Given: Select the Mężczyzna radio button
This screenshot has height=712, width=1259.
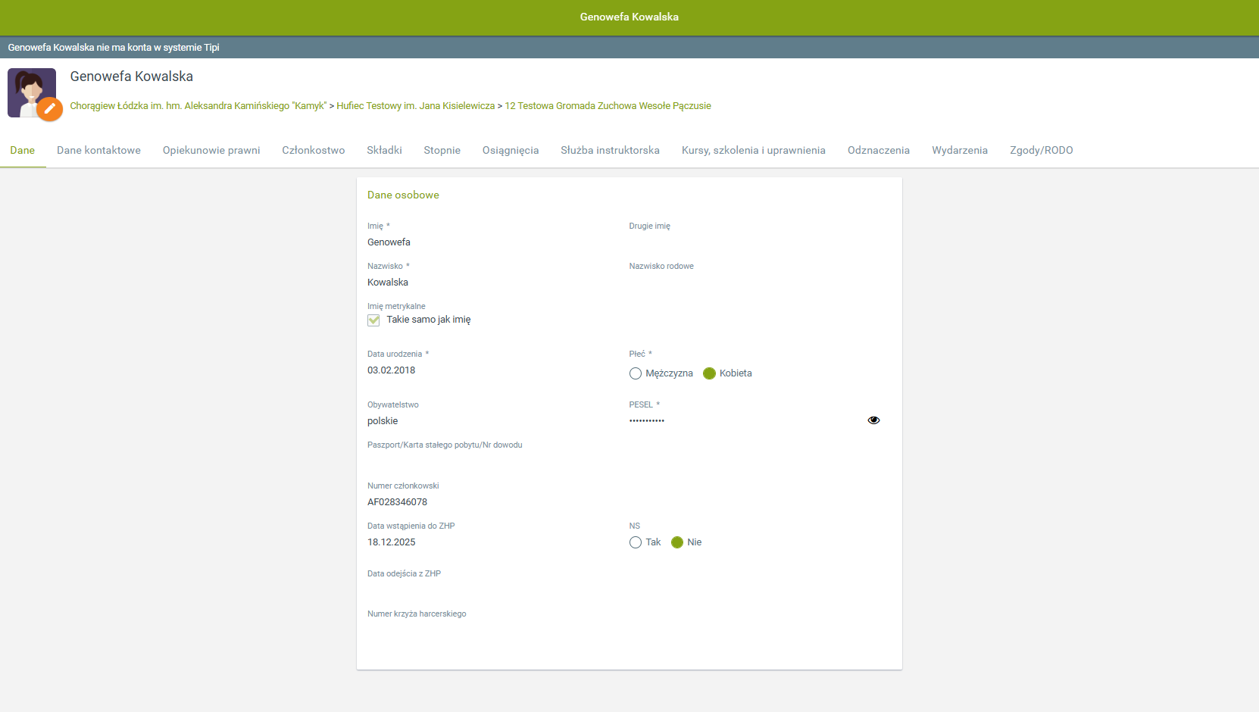Looking at the screenshot, I should 636,373.
